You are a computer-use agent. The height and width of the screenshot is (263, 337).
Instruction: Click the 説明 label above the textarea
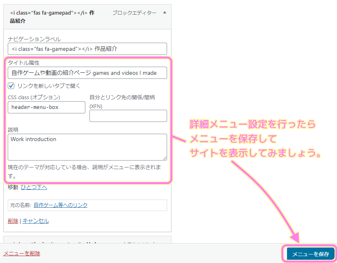tap(13, 130)
